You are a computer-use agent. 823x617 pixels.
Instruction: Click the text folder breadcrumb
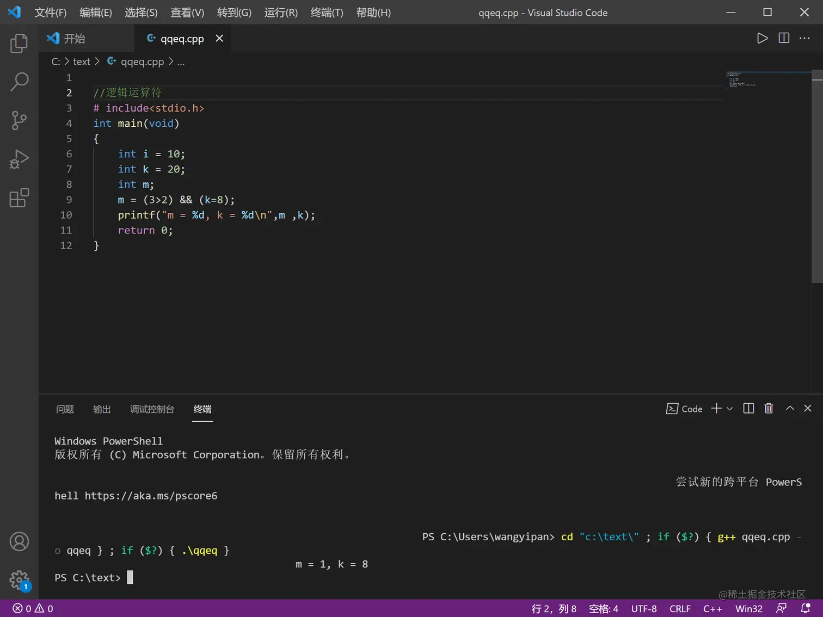coord(82,61)
